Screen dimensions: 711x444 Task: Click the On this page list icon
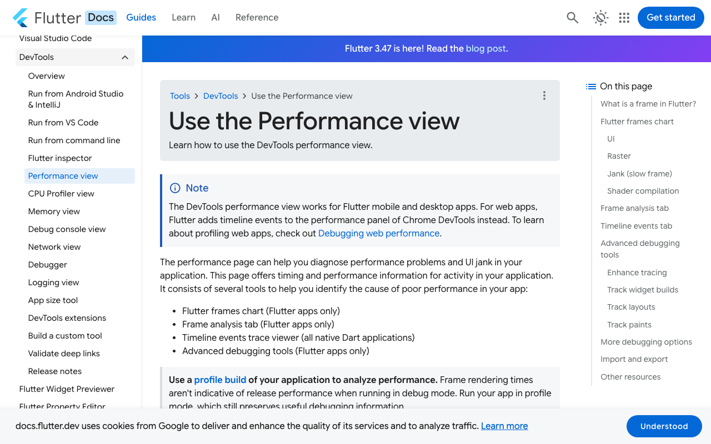point(591,87)
